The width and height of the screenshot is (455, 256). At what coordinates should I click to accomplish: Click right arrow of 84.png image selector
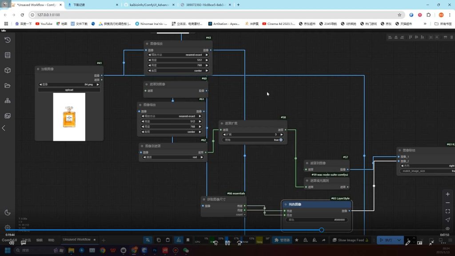(x=98, y=84)
